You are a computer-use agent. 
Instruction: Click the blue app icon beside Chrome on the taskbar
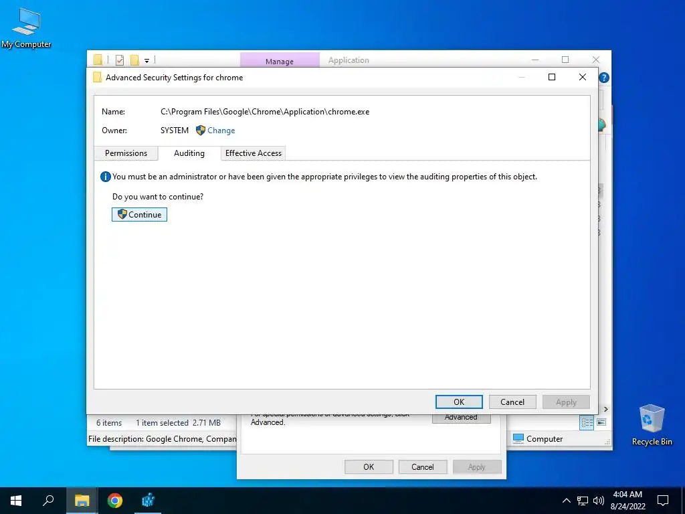pos(148,501)
